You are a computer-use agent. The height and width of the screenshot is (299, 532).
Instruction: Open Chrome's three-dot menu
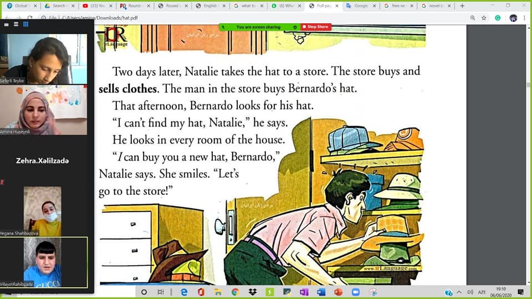(x=524, y=18)
